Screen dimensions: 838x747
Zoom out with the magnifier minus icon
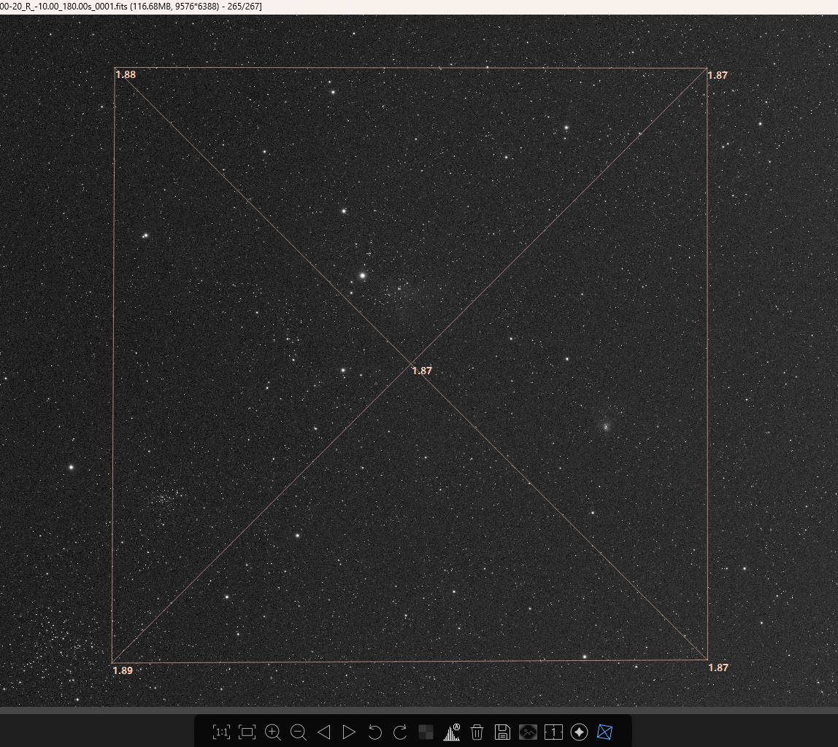pyautogui.click(x=298, y=732)
